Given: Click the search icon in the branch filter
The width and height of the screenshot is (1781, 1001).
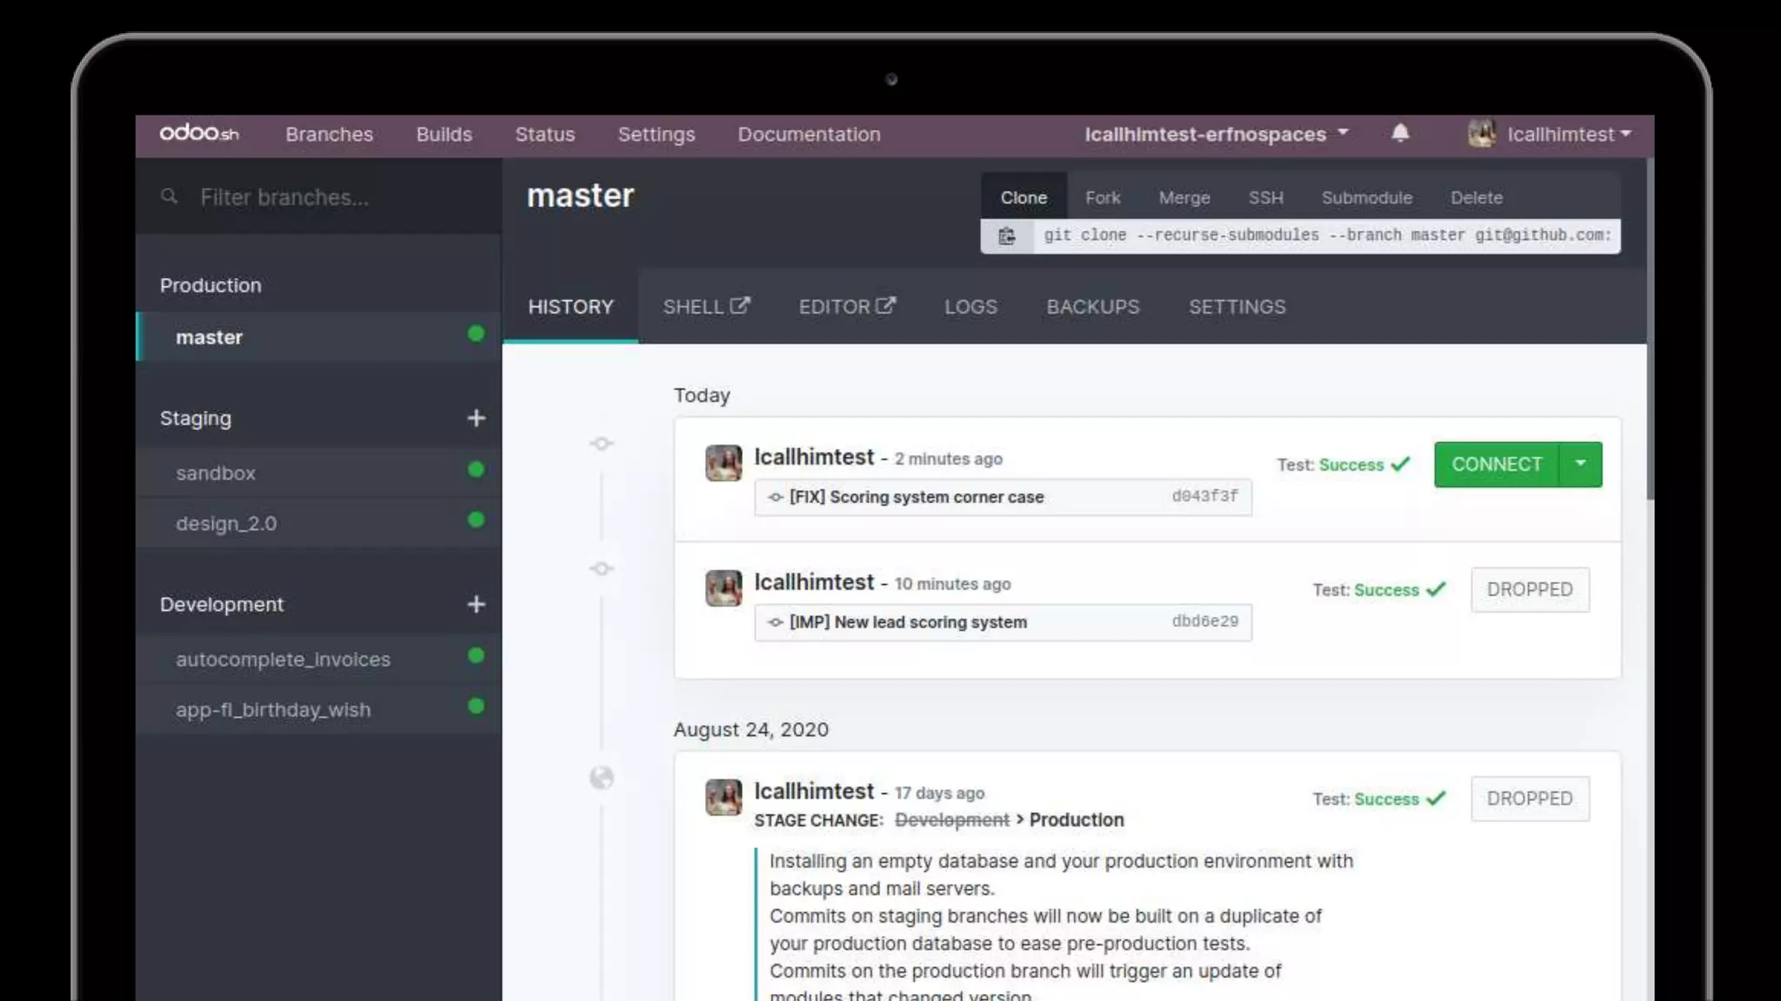Looking at the screenshot, I should 170,197.
